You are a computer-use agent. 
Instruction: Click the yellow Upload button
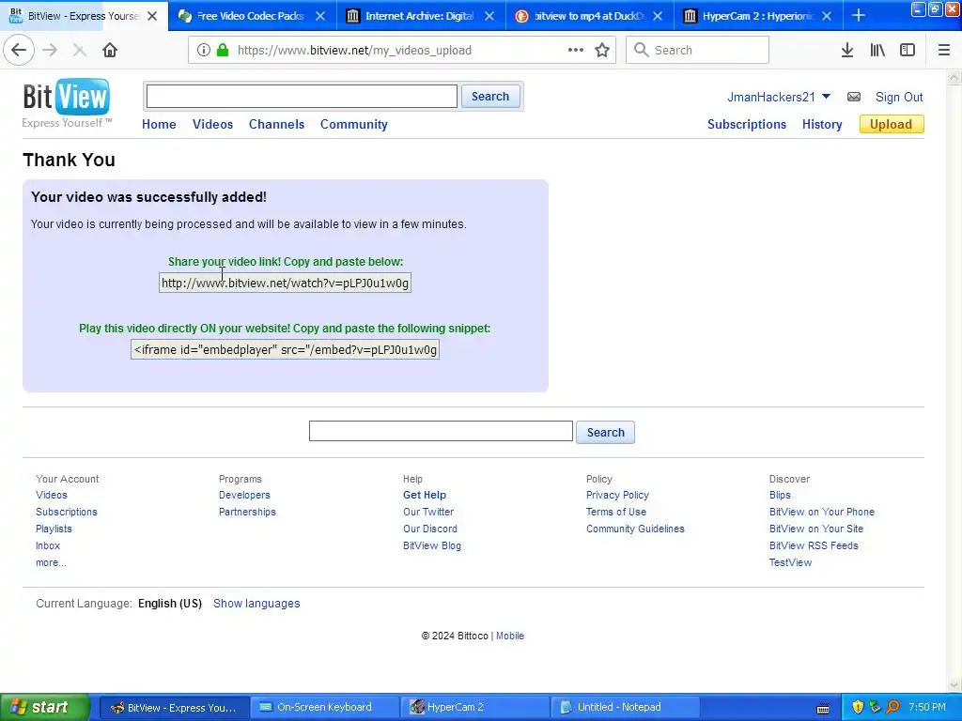[891, 124]
